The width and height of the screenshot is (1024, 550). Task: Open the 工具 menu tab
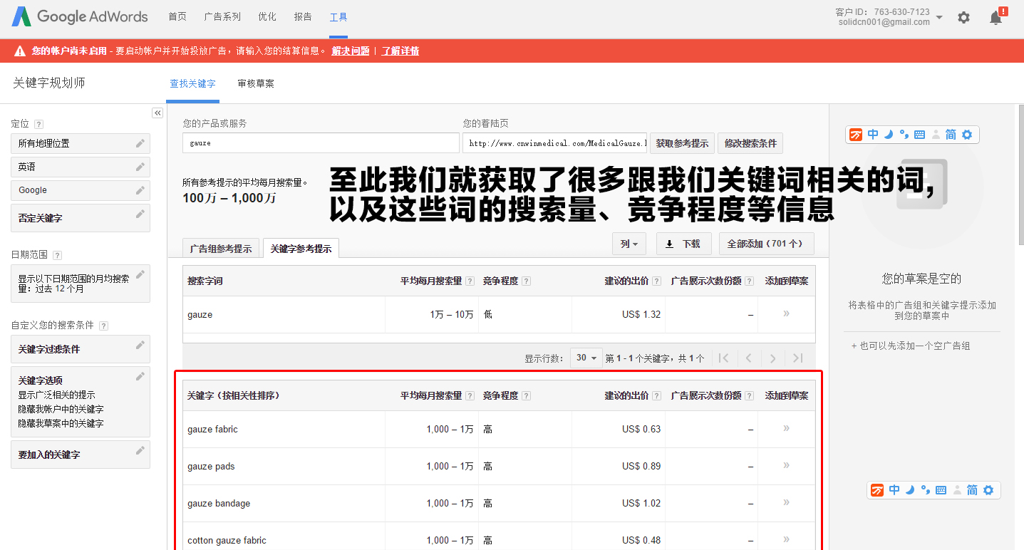coord(338,16)
